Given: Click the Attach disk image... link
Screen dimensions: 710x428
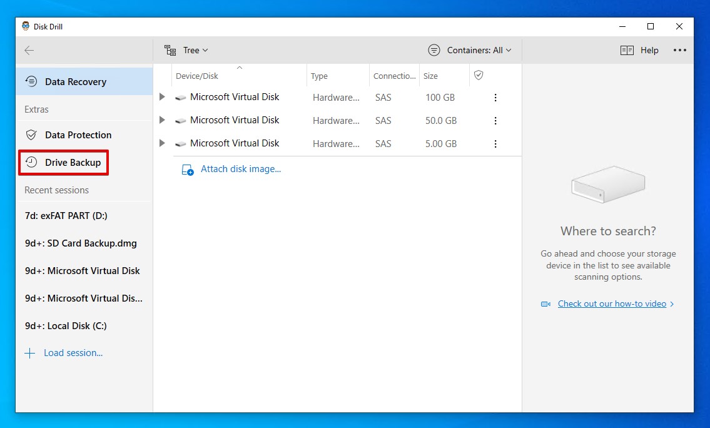Looking at the screenshot, I should tap(241, 169).
